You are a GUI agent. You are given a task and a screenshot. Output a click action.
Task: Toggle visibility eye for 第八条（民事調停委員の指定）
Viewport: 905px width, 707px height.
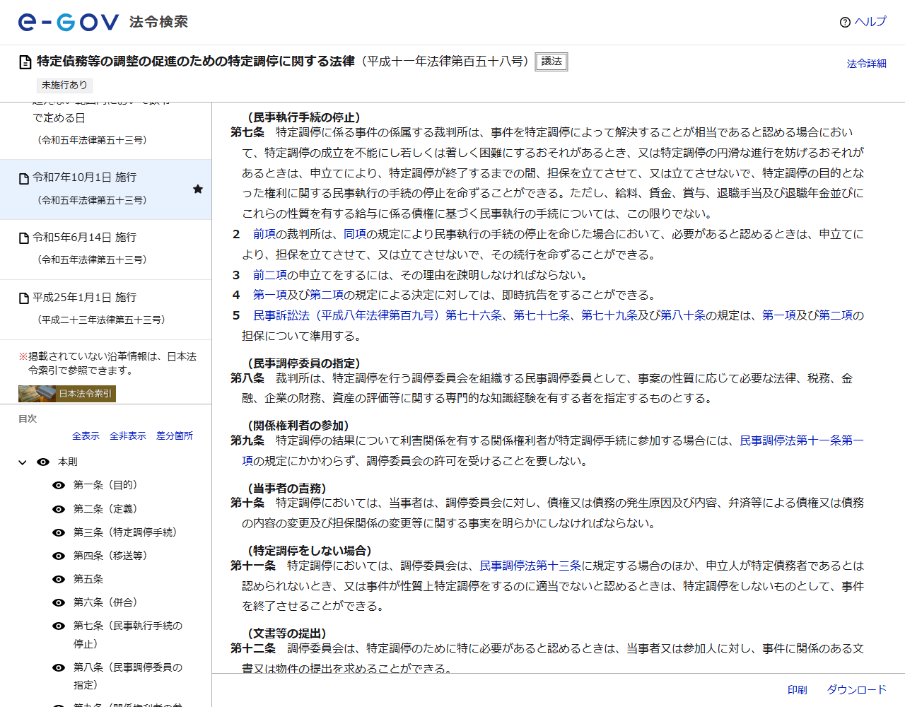pyautogui.click(x=59, y=667)
